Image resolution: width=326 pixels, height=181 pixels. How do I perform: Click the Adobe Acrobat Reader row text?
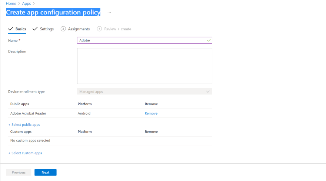[28, 113]
